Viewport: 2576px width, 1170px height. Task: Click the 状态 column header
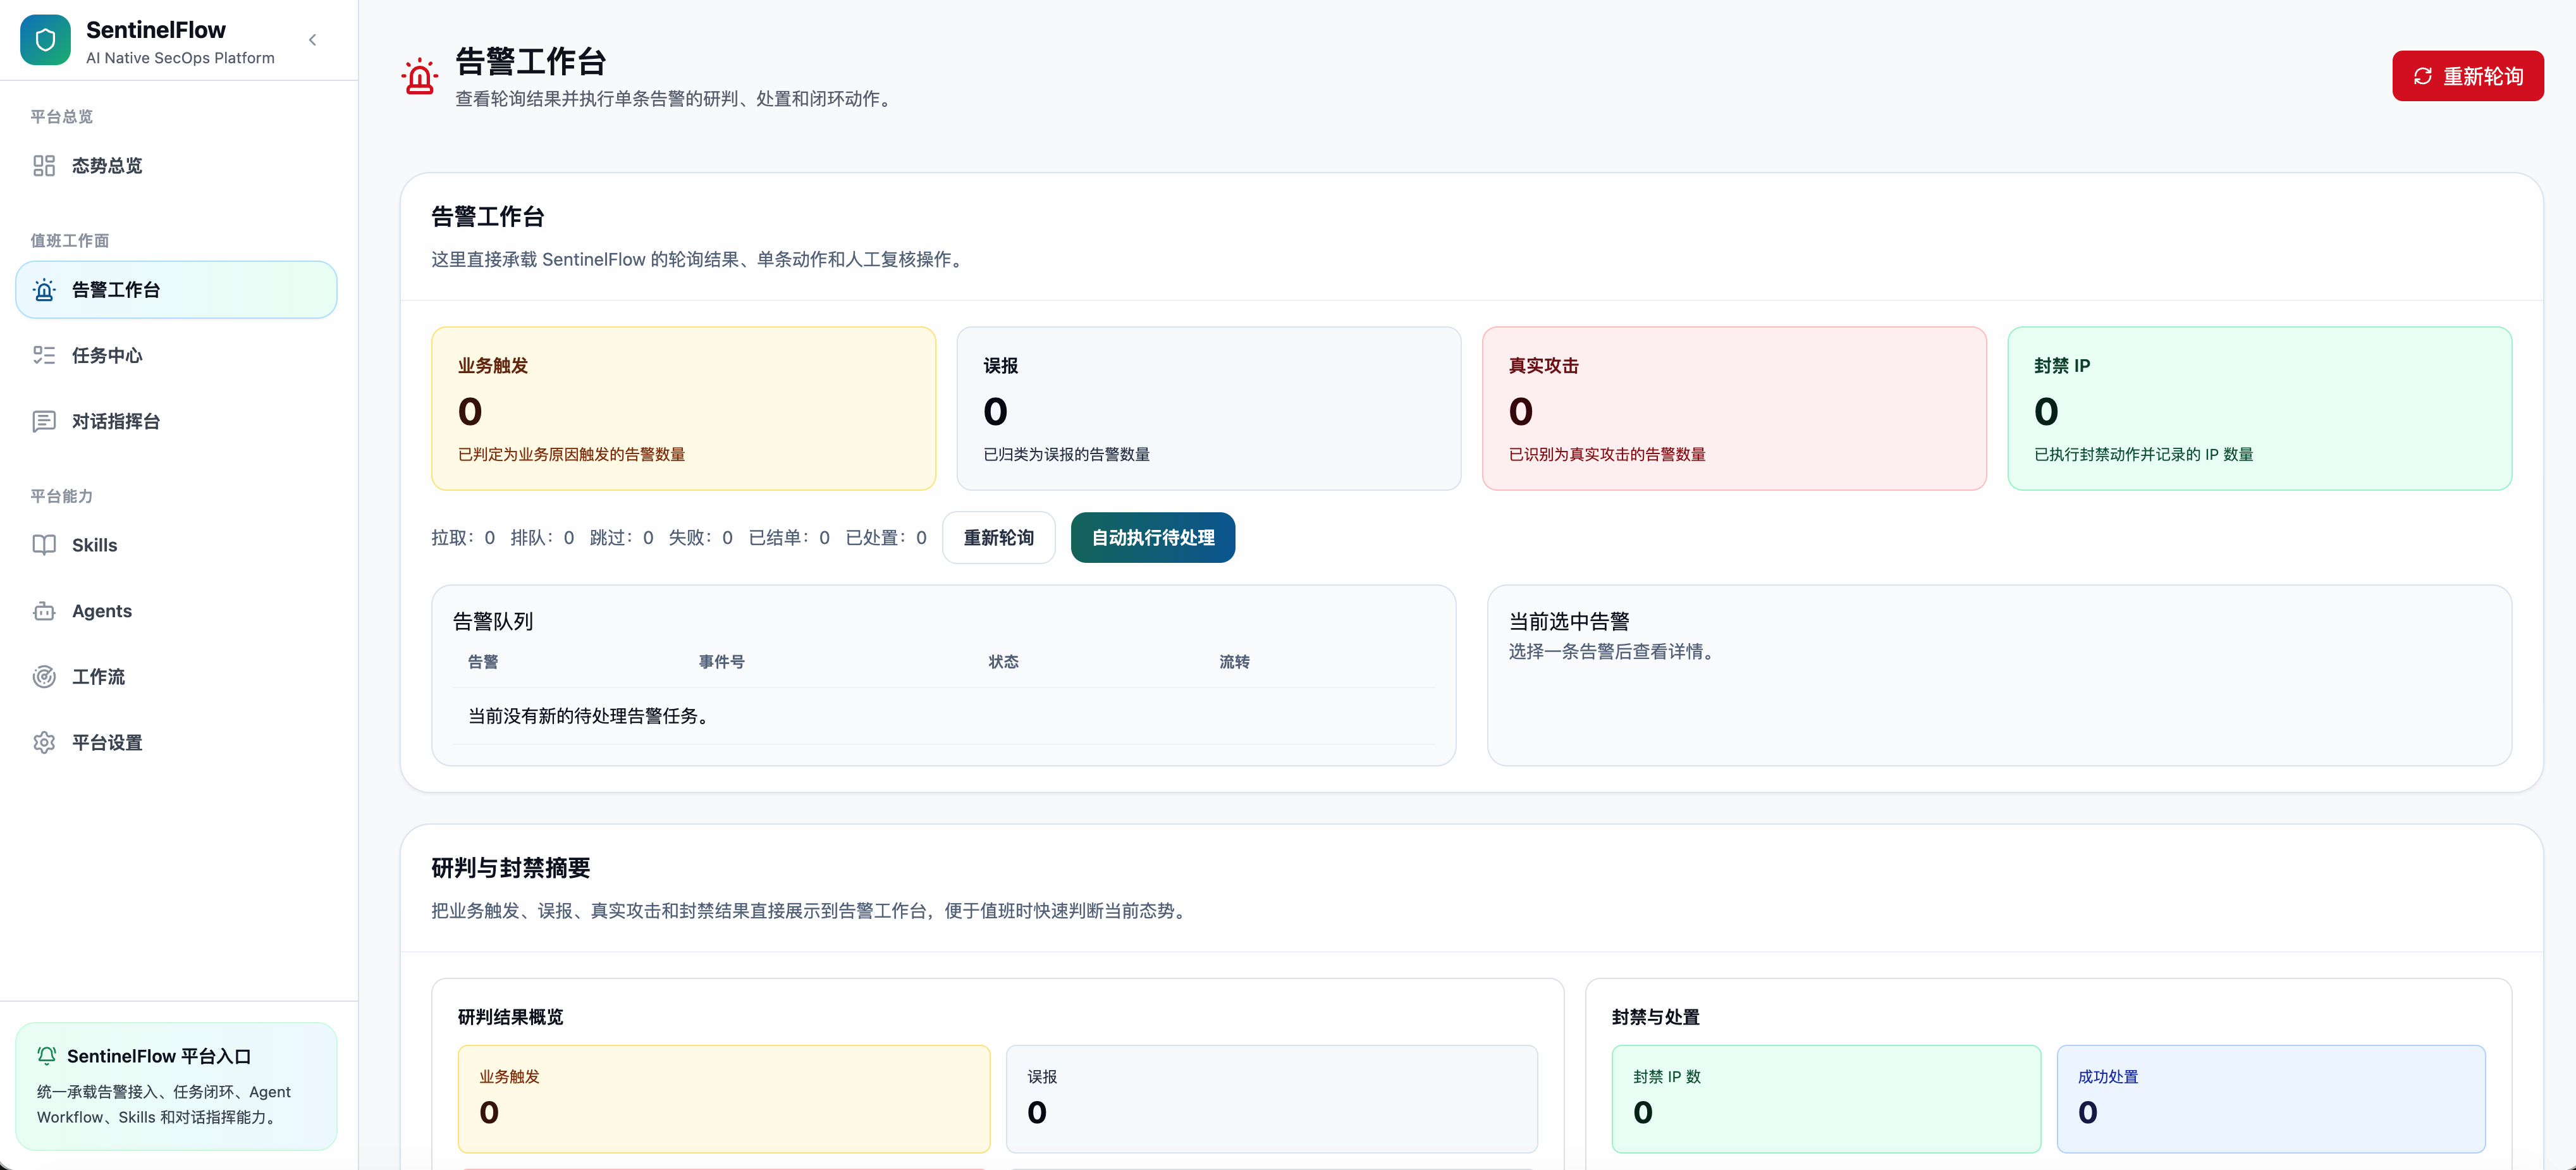click(1004, 662)
